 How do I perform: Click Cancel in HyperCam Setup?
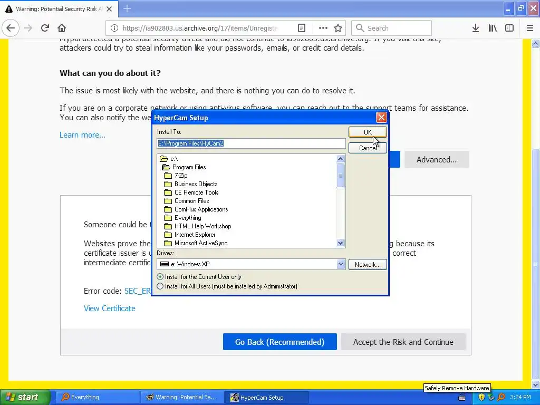point(368,148)
